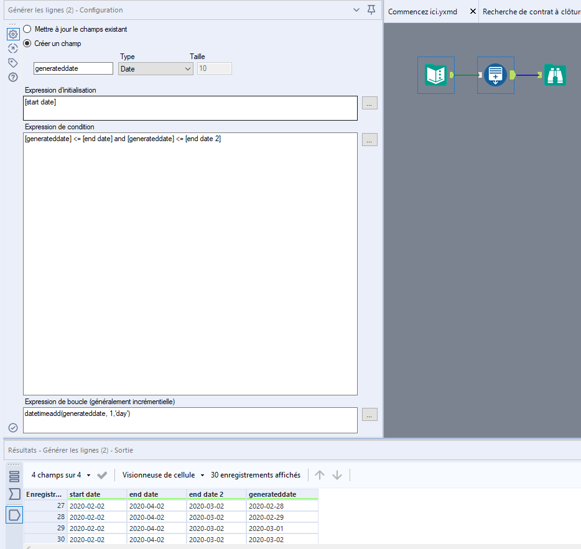Screen dimensions: 581x549
Task: Click the 'end date' column header
Action: [x=156, y=494]
